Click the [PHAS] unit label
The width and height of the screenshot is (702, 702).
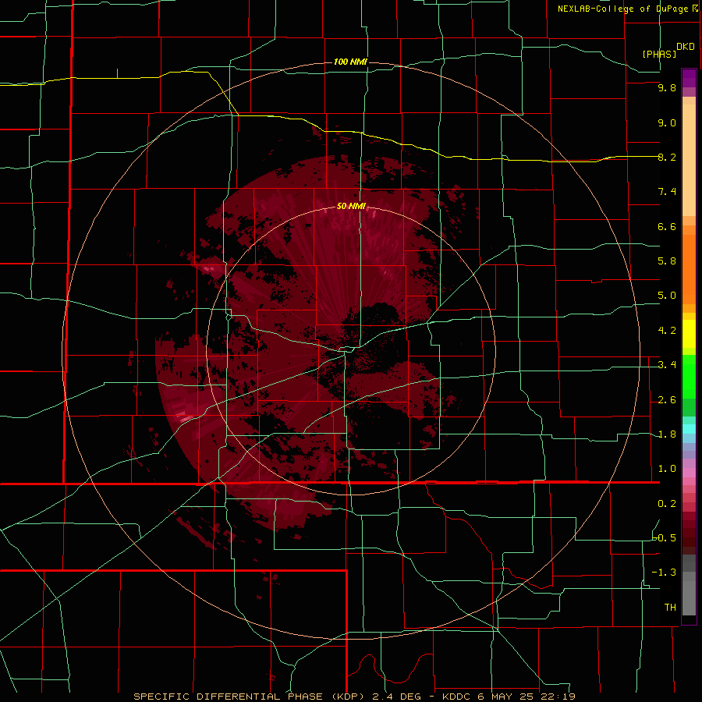[659, 54]
